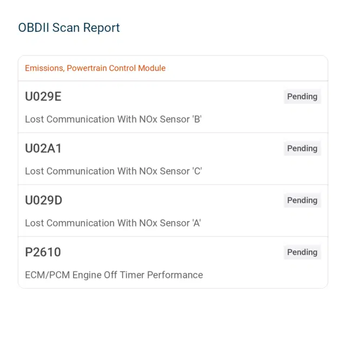Image resolution: width=346 pixels, height=346 pixels.
Task: Click the Pending badge for U02A1
Action: click(x=302, y=148)
